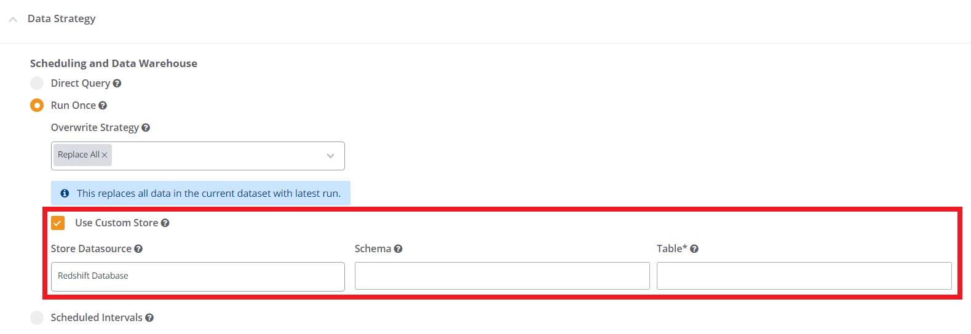Remove the Replace All selection tag
Image resolution: width=971 pixels, height=334 pixels.
tap(105, 155)
